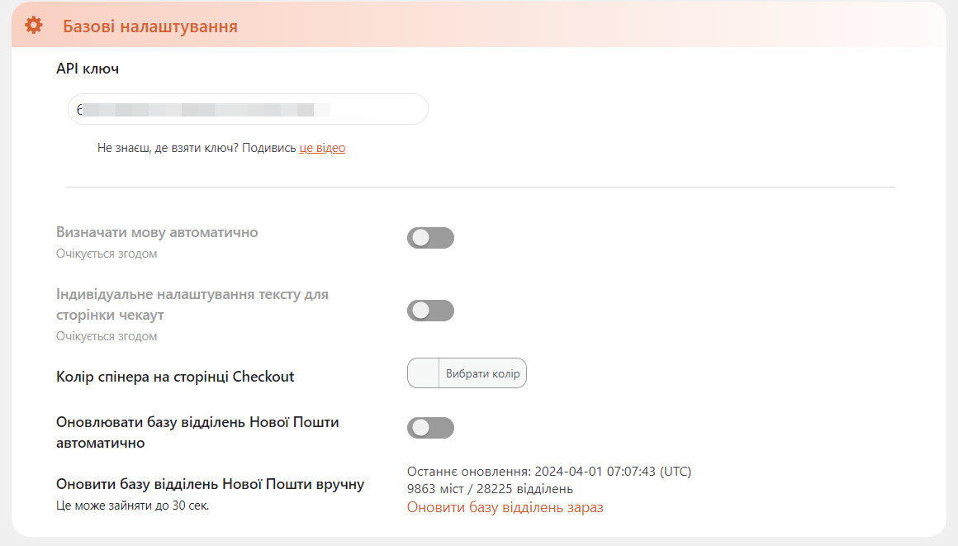This screenshot has width=958, height=546.
Task: Click 'Оновити базу відділень зараз' link
Action: pyautogui.click(x=505, y=507)
